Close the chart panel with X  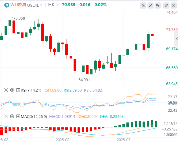[174, 5]
